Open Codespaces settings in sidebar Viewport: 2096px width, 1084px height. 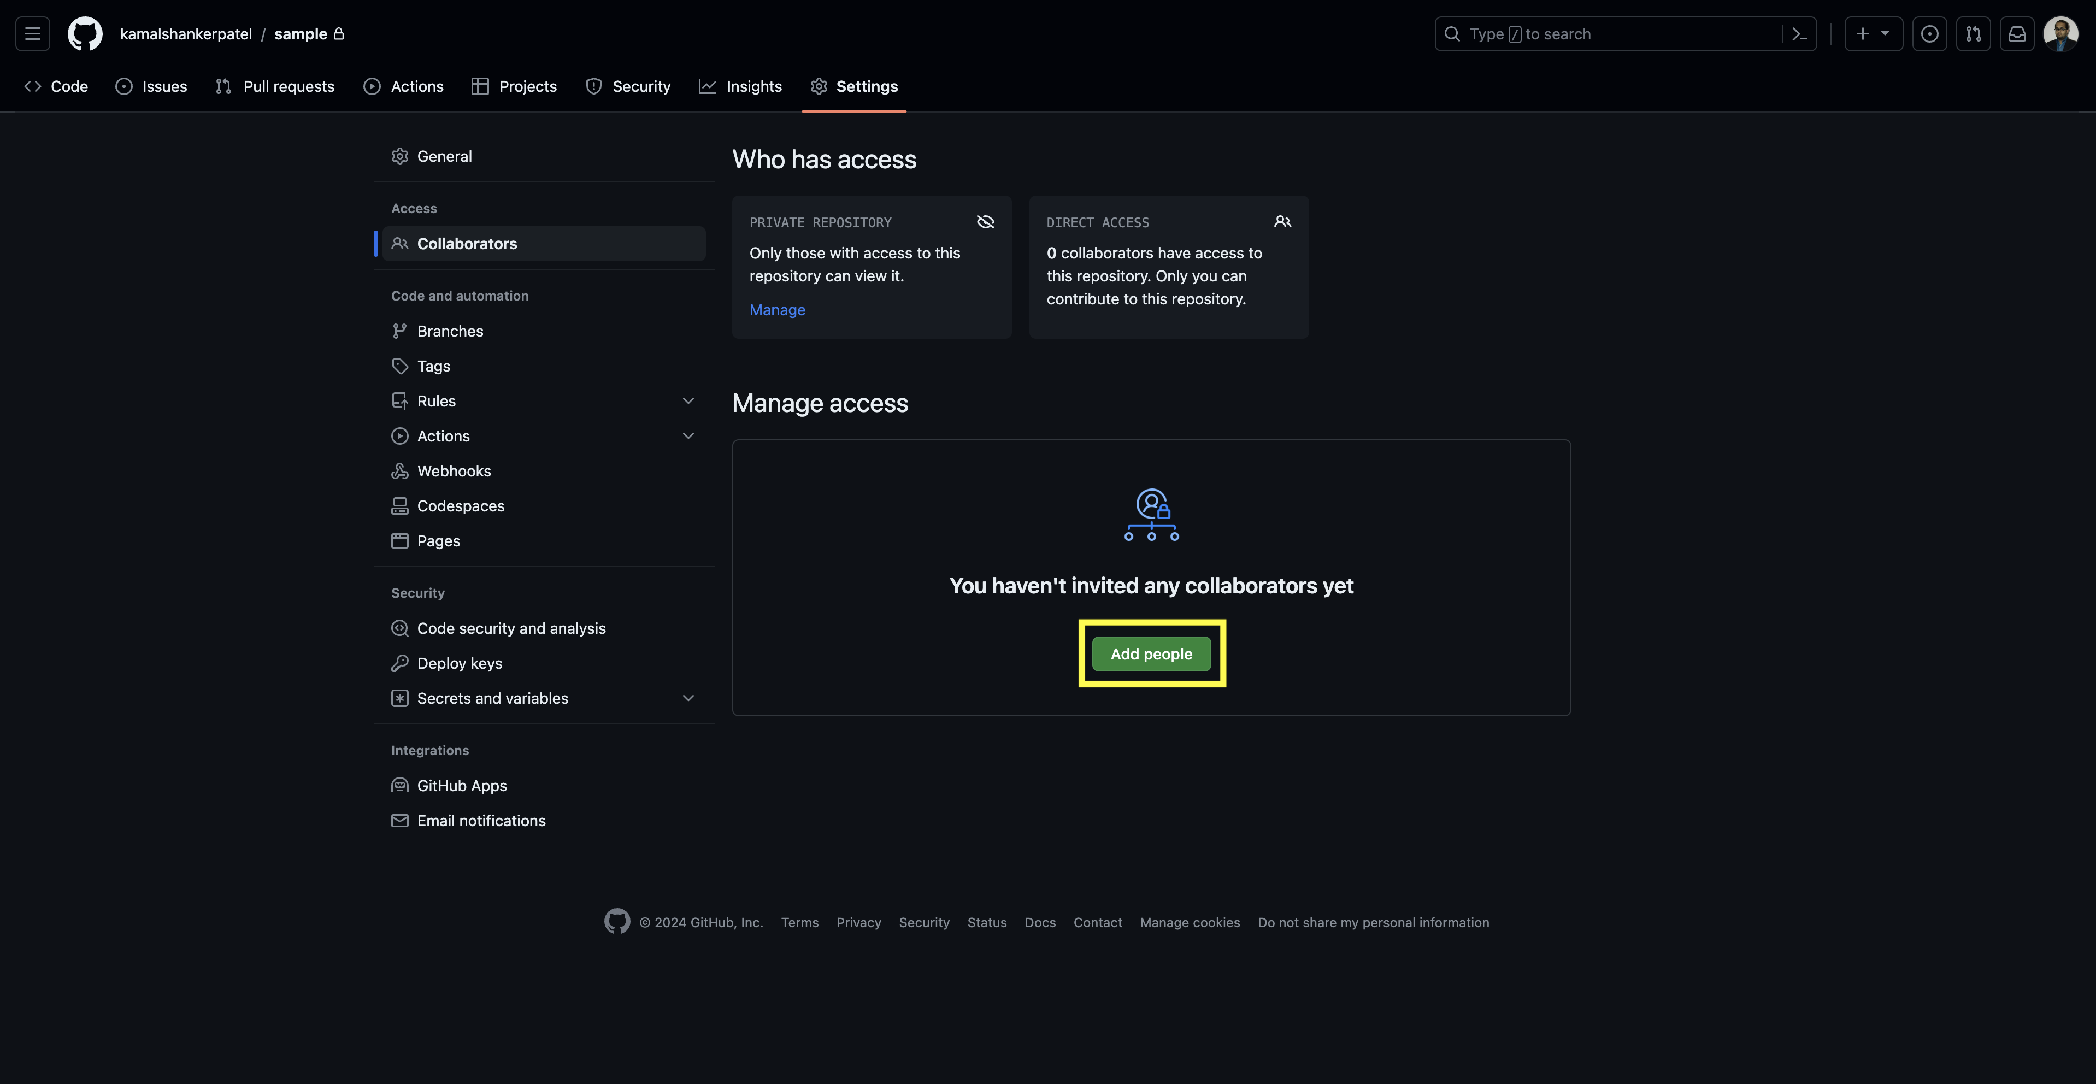click(x=461, y=506)
